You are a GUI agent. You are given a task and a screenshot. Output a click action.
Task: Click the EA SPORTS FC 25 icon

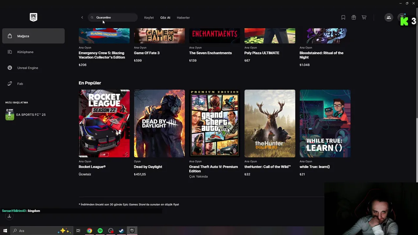(x=10, y=115)
